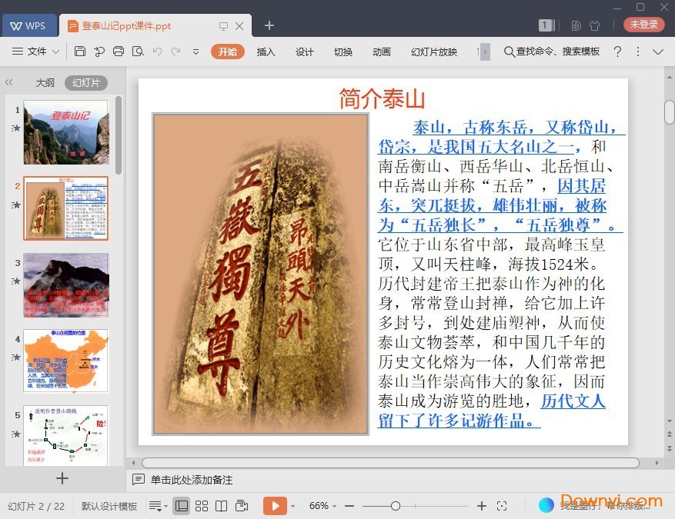
Task: Toggle Normal view button in status bar
Action: tap(182, 506)
